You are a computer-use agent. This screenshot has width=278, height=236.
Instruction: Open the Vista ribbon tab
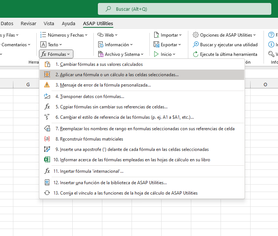tap(49, 23)
